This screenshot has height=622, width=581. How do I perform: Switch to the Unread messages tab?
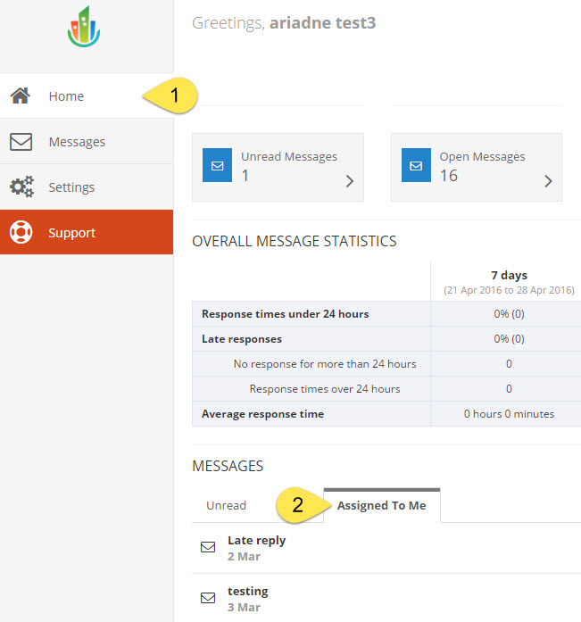coord(226,505)
